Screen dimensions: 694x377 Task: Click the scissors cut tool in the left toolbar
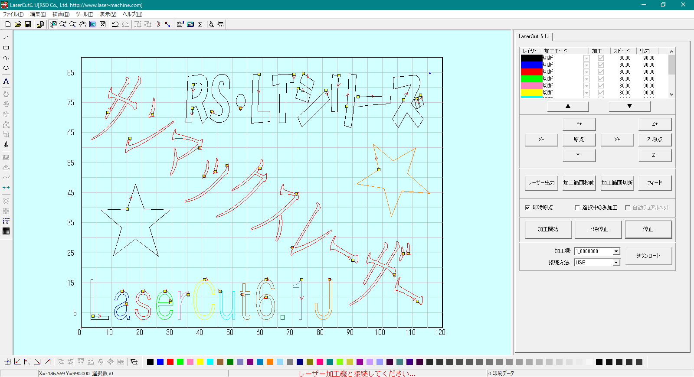(6, 144)
